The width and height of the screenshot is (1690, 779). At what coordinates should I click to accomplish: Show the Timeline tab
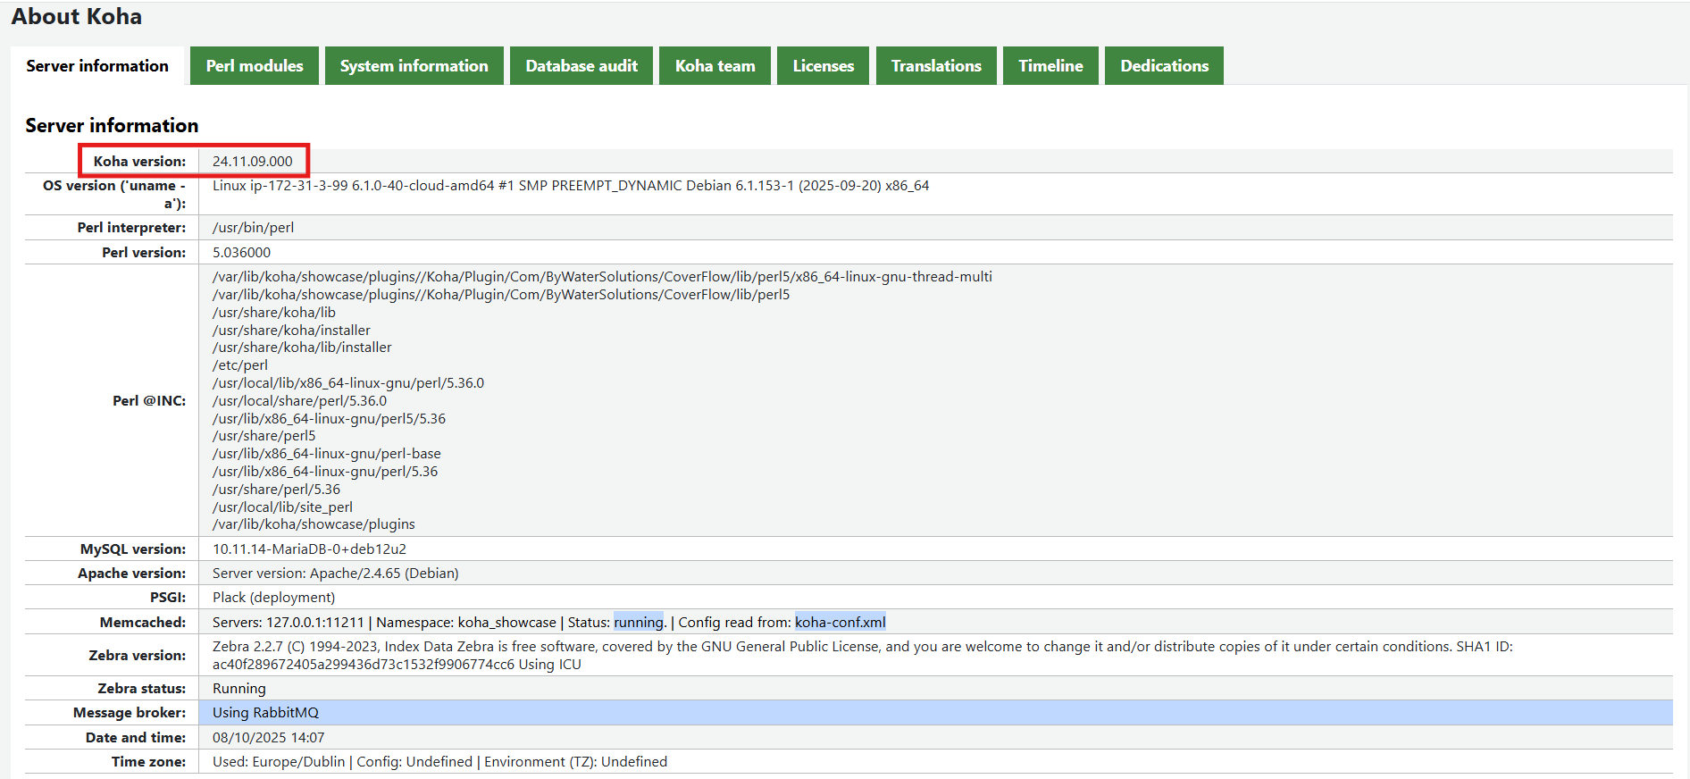point(1050,66)
